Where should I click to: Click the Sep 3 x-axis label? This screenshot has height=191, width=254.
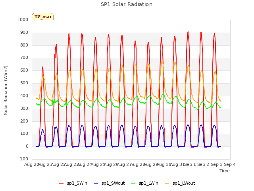[x=217, y=164]
